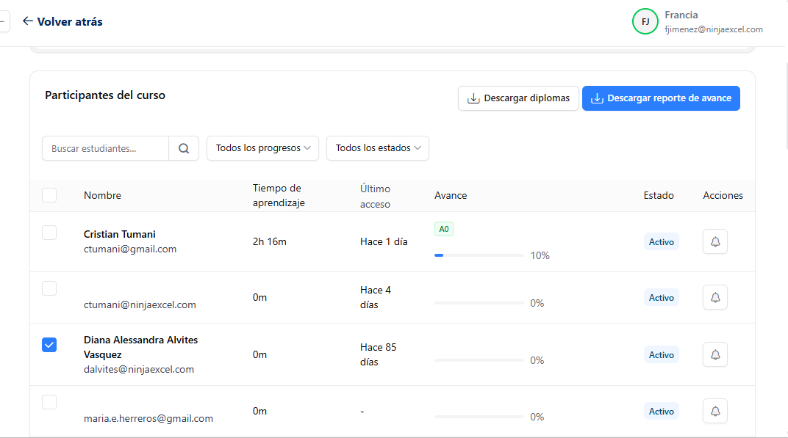Click Descargar diplomas button

click(518, 98)
